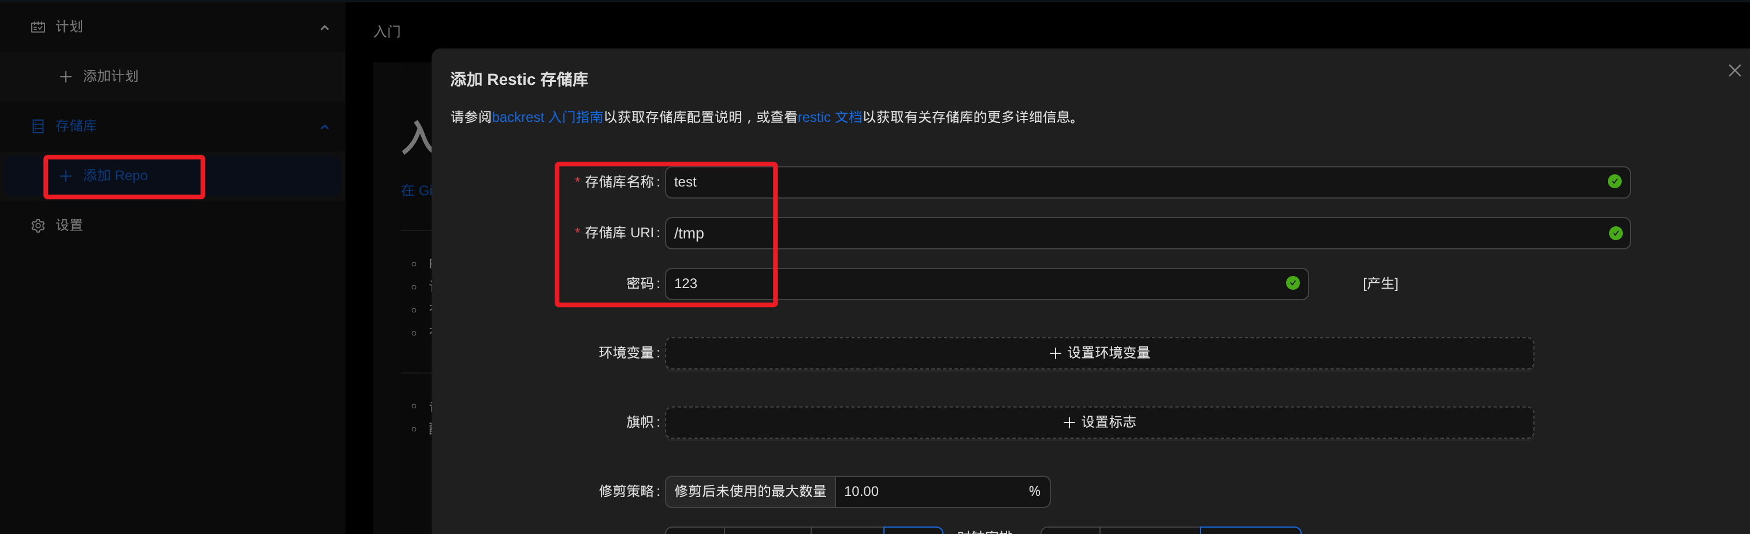Click the plus icon beside 添加 Repo
Viewport: 1750px width, 534px height.
pyautogui.click(x=65, y=175)
